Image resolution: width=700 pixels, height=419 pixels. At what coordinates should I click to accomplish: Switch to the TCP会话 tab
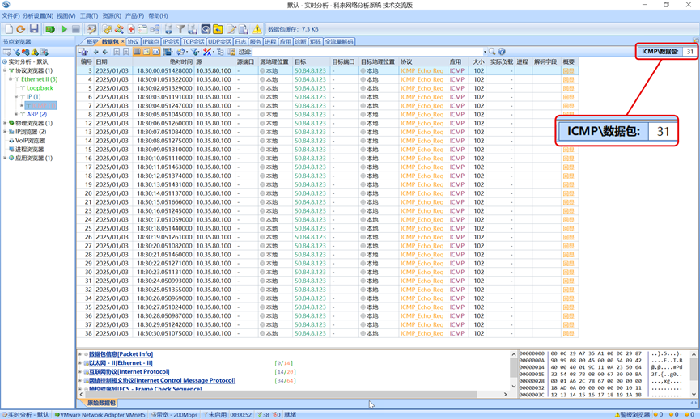(x=193, y=42)
